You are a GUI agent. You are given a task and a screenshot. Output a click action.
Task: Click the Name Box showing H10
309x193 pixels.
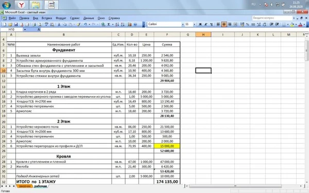point(12,29)
